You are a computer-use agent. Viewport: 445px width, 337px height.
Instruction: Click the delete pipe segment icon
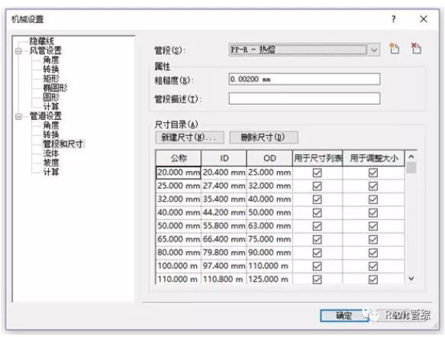pos(416,48)
